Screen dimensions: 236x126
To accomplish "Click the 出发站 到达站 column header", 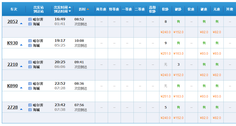I will (39, 9).
